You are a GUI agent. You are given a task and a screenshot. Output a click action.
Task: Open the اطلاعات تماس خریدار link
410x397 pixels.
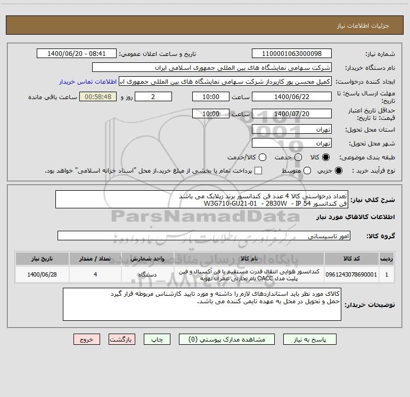coord(88,82)
